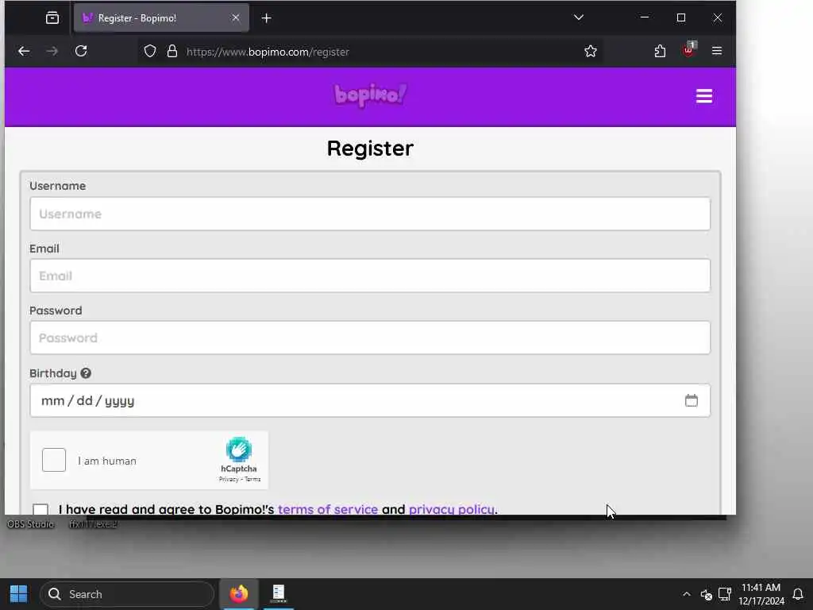Go back to the previous page
The height and width of the screenshot is (610, 813).
[x=24, y=51]
